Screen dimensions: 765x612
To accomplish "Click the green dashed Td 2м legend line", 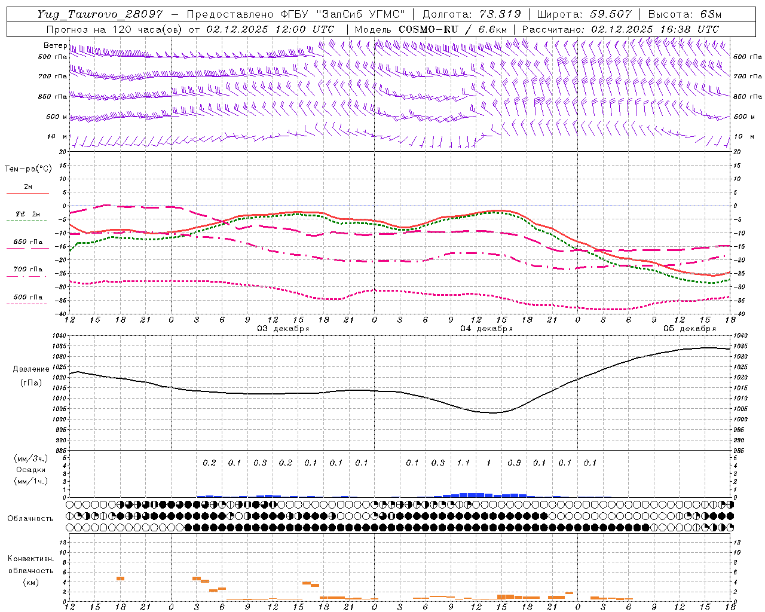I will click(x=26, y=221).
